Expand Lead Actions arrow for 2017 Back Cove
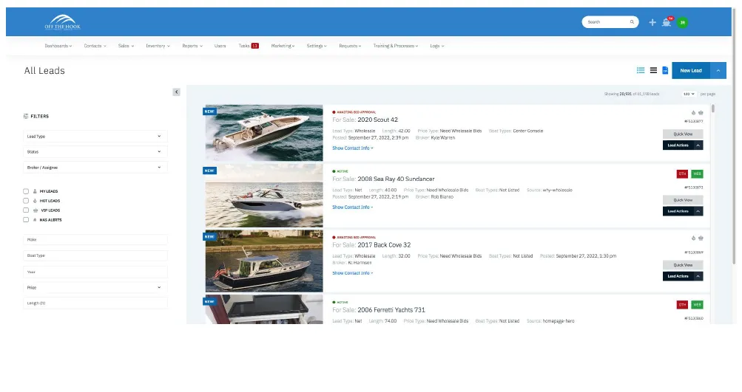This screenshot has height=392, width=742. click(x=698, y=276)
